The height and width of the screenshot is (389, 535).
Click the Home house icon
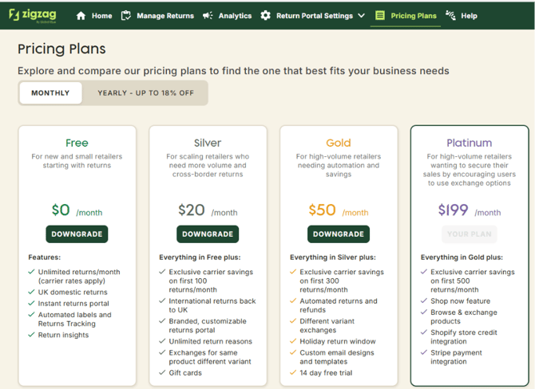coord(81,16)
